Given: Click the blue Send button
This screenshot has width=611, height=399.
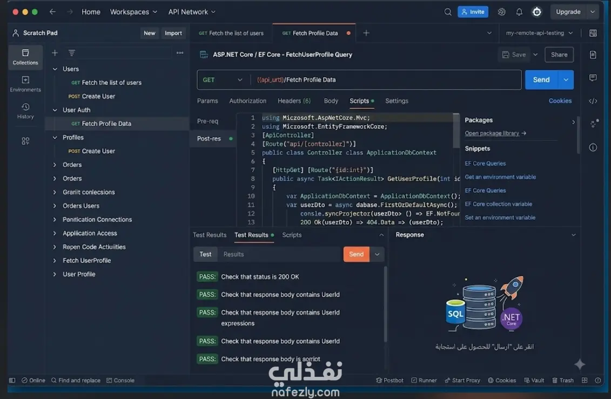Looking at the screenshot, I should coord(541,80).
